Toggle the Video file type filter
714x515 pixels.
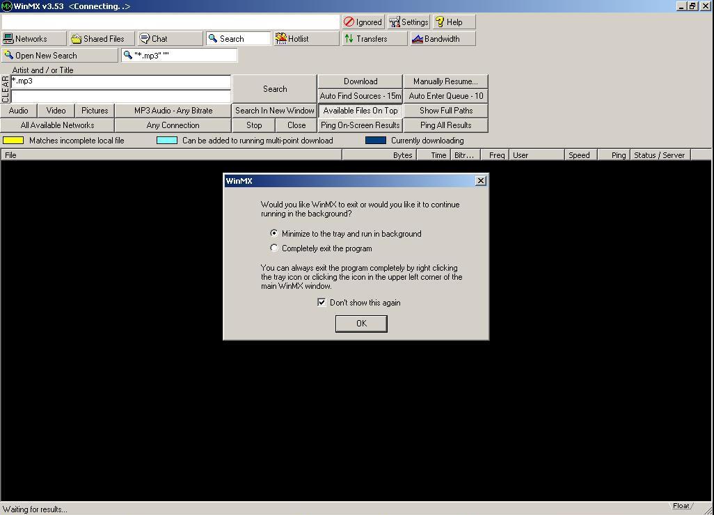[x=56, y=111]
